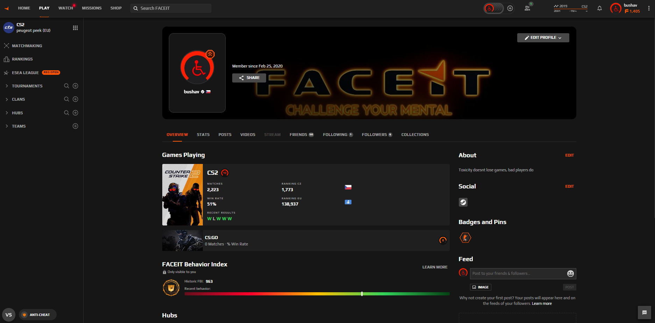
Task: Click the CS2 game logo in the sidebar
Action: [8, 27]
